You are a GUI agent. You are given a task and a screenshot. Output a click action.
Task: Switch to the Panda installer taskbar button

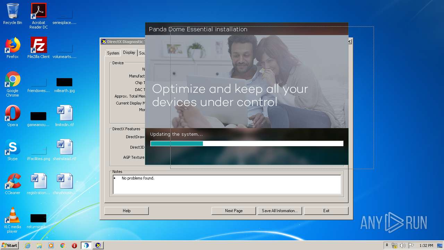tap(86, 245)
